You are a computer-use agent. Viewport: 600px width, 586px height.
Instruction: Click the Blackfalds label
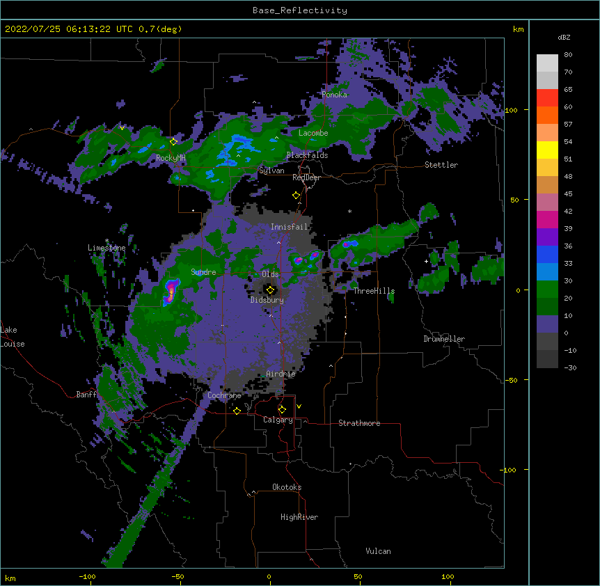307,155
